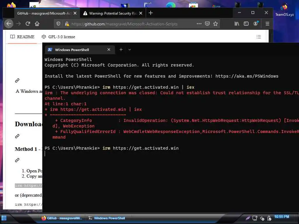Save page to Pocket
The image size is (299, 224).
pos(207,24)
